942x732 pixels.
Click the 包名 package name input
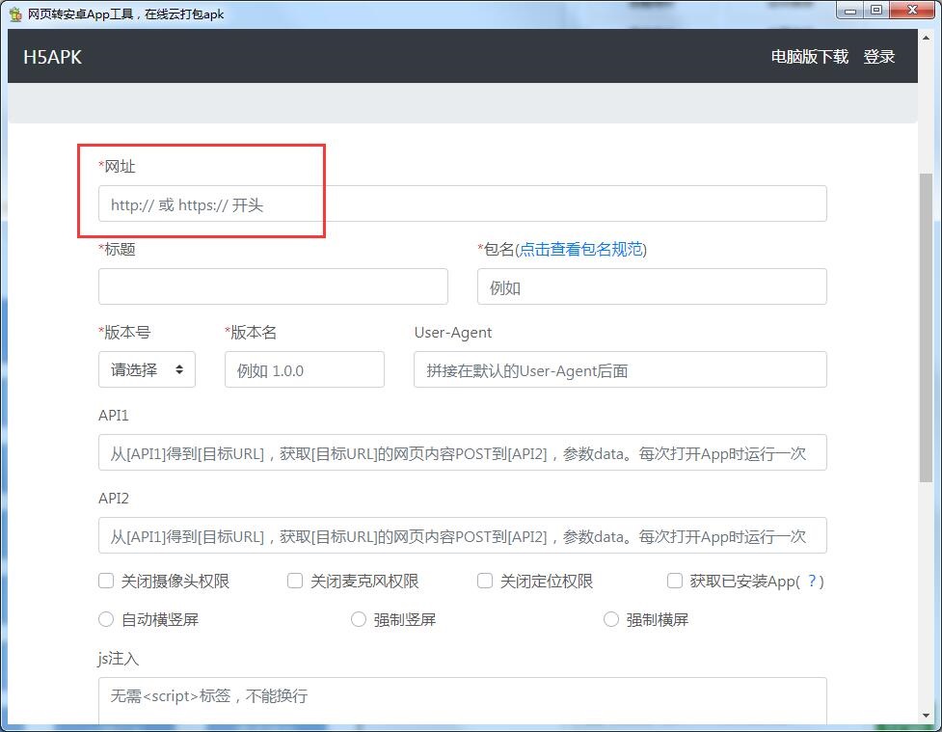click(652, 287)
